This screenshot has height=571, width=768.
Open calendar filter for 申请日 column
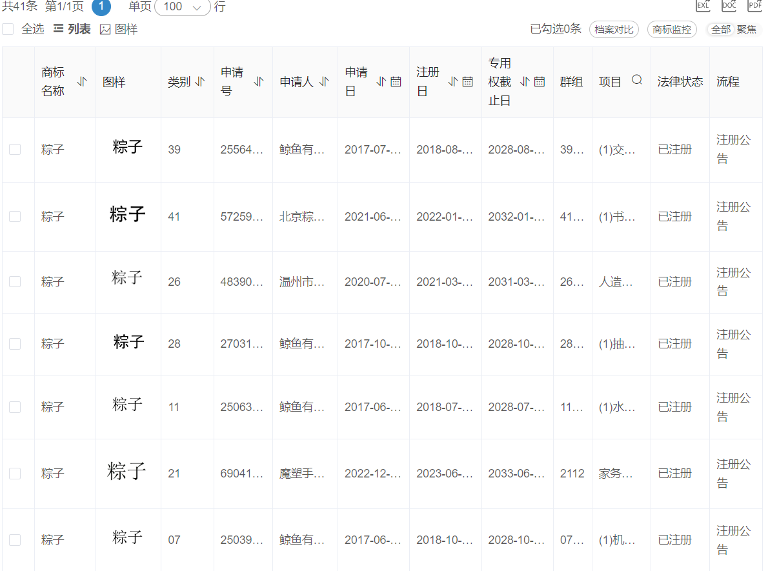[396, 81]
